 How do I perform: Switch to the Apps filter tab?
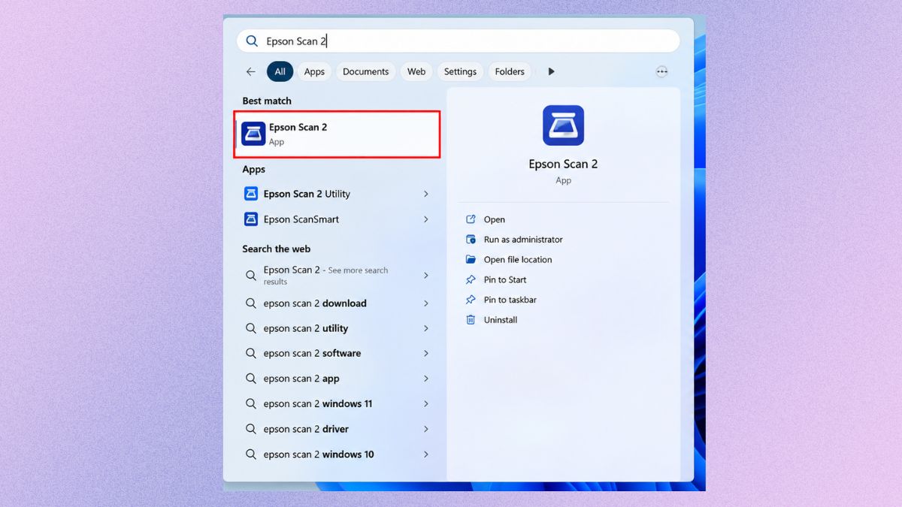tap(314, 71)
